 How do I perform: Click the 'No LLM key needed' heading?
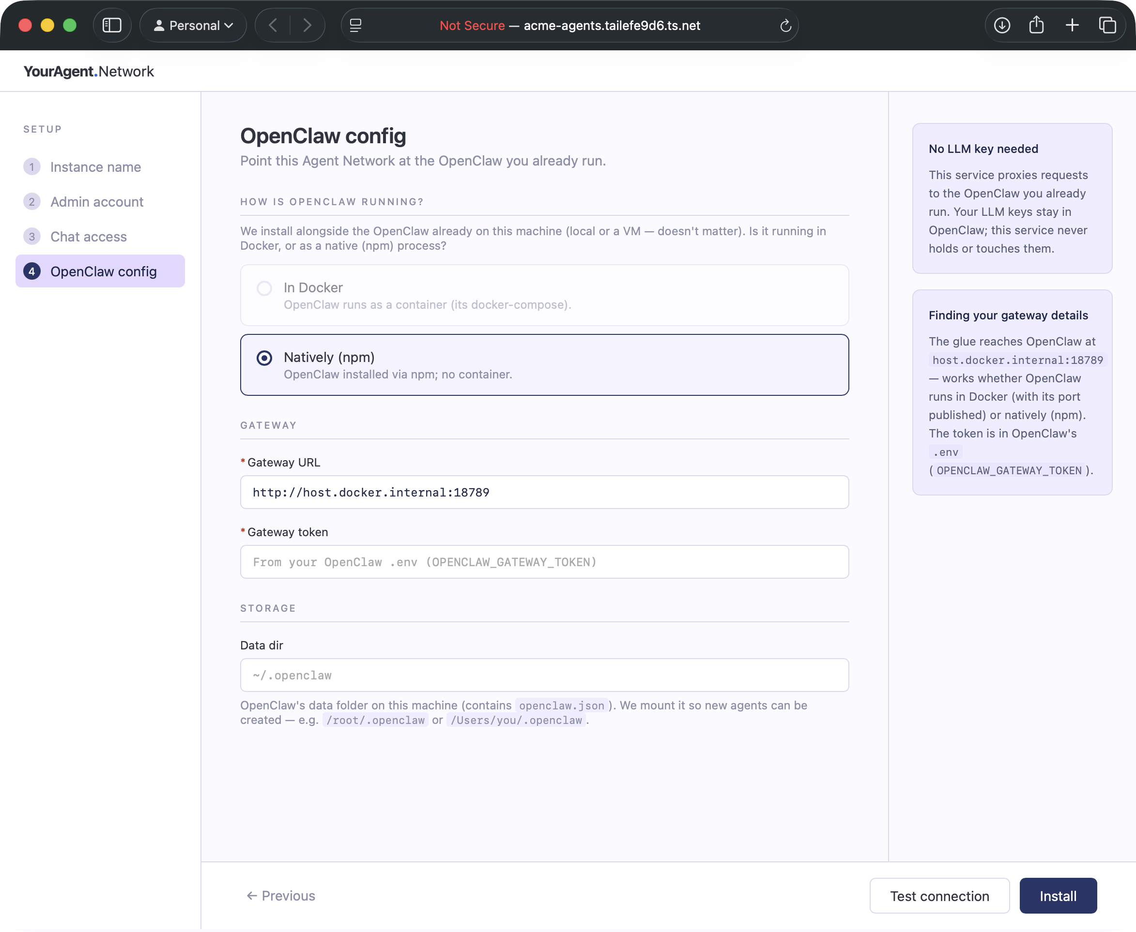point(983,149)
